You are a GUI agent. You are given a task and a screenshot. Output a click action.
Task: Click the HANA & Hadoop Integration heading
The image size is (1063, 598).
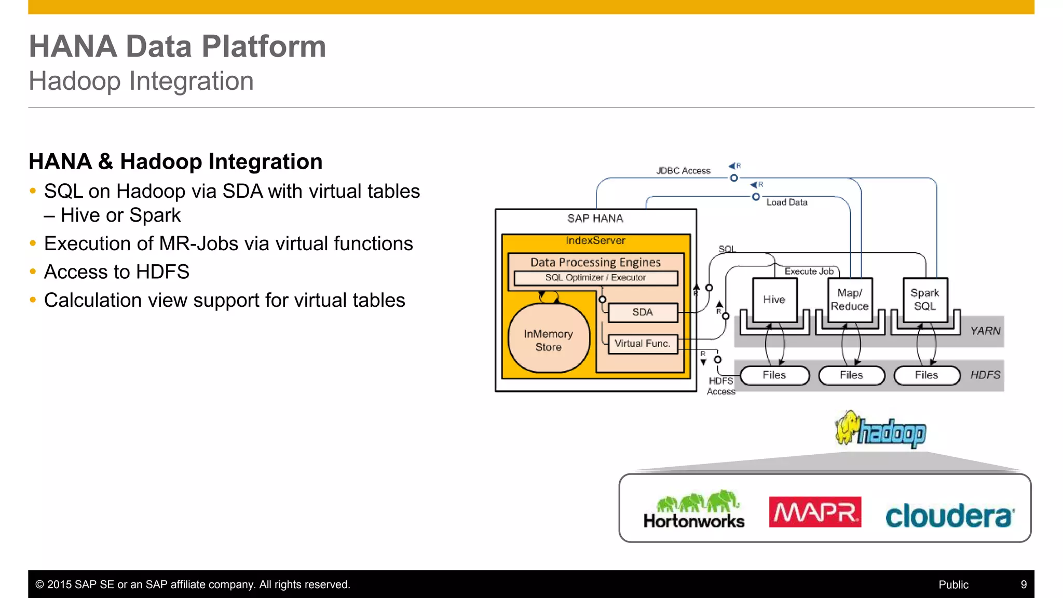click(175, 161)
